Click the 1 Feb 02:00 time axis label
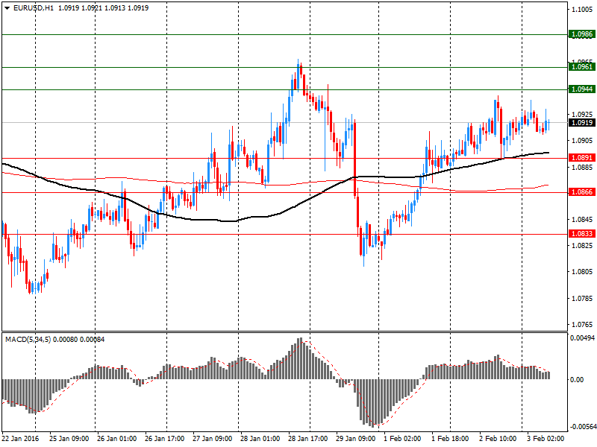Screen dimensions: 597x447 402,439
